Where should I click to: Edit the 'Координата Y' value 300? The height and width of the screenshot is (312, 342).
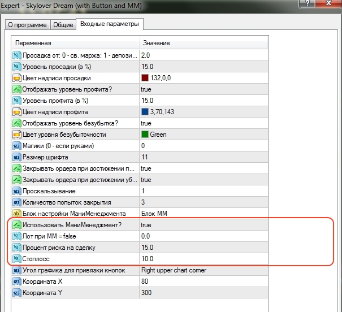coord(146,293)
